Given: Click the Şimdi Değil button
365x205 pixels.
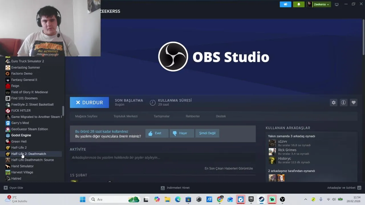Looking at the screenshot, I should 207,133.
